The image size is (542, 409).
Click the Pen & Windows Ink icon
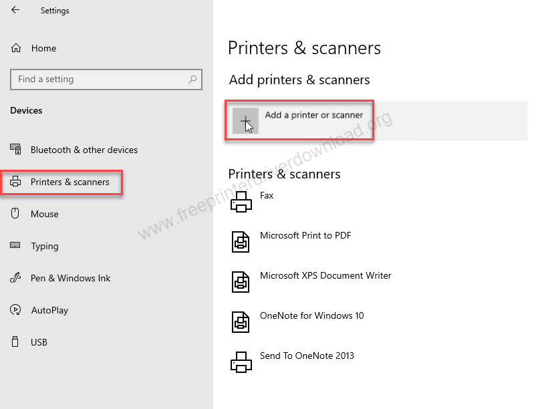click(x=15, y=277)
